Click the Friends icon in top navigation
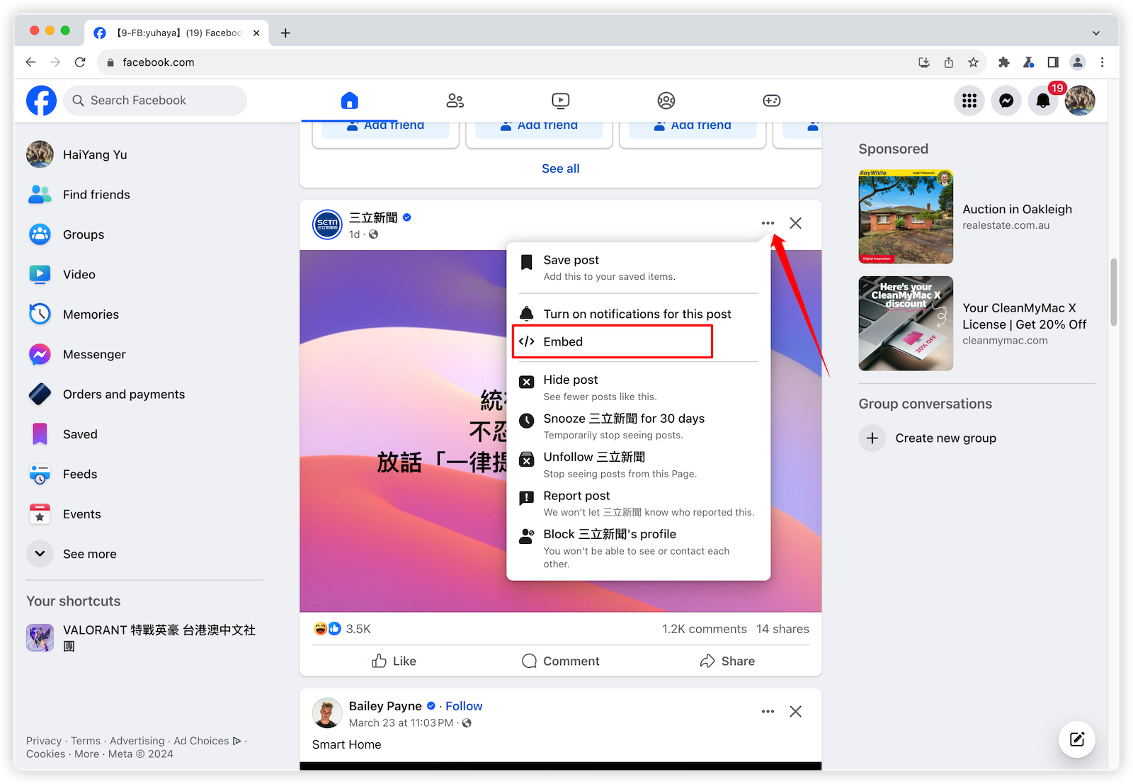 [455, 101]
